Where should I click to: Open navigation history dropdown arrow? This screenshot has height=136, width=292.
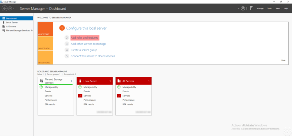(14, 8)
